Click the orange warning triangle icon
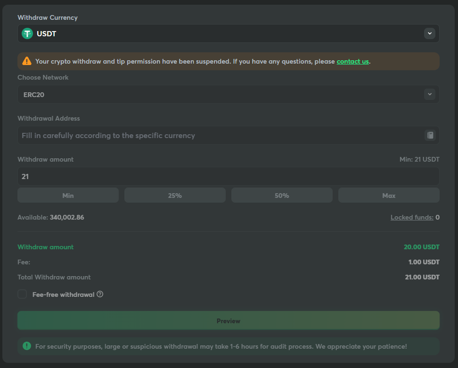Image resolution: width=458 pixels, height=368 pixels. 26,61
